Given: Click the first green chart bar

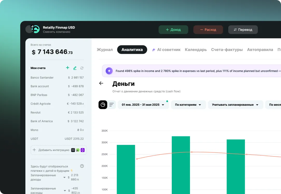Looking at the screenshot, I should coord(126,169).
